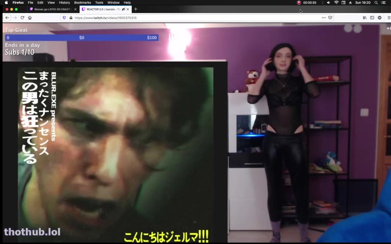The height and width of the screenshot is (244, 391).
Task: Click the 'Ends in a day' text
Action: tap(22, 45)
